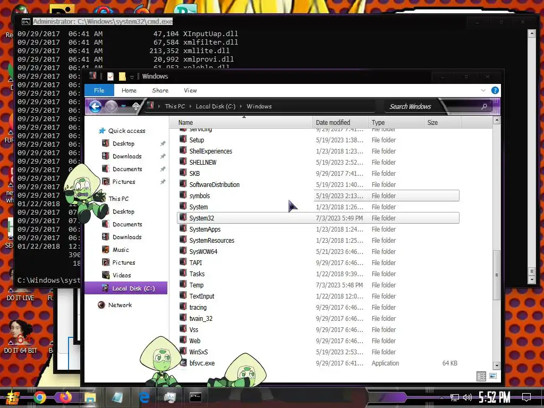Open Firefox from the taskbar

click(65, 397)
